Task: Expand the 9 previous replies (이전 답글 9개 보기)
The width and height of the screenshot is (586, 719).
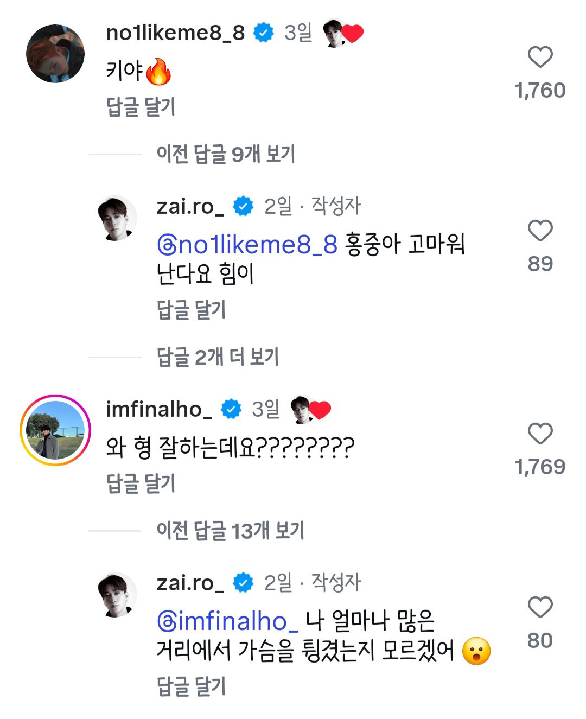Action: (x=226, y=154)
